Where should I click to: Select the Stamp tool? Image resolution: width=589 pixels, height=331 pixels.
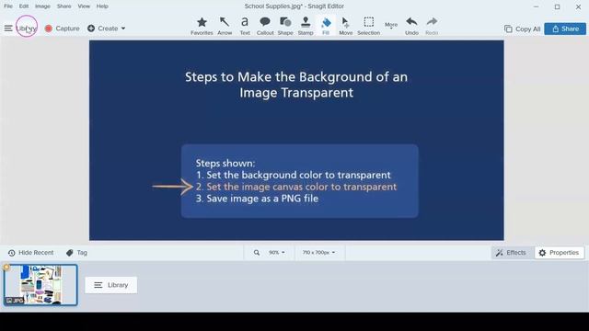click(x=306, y=27)
